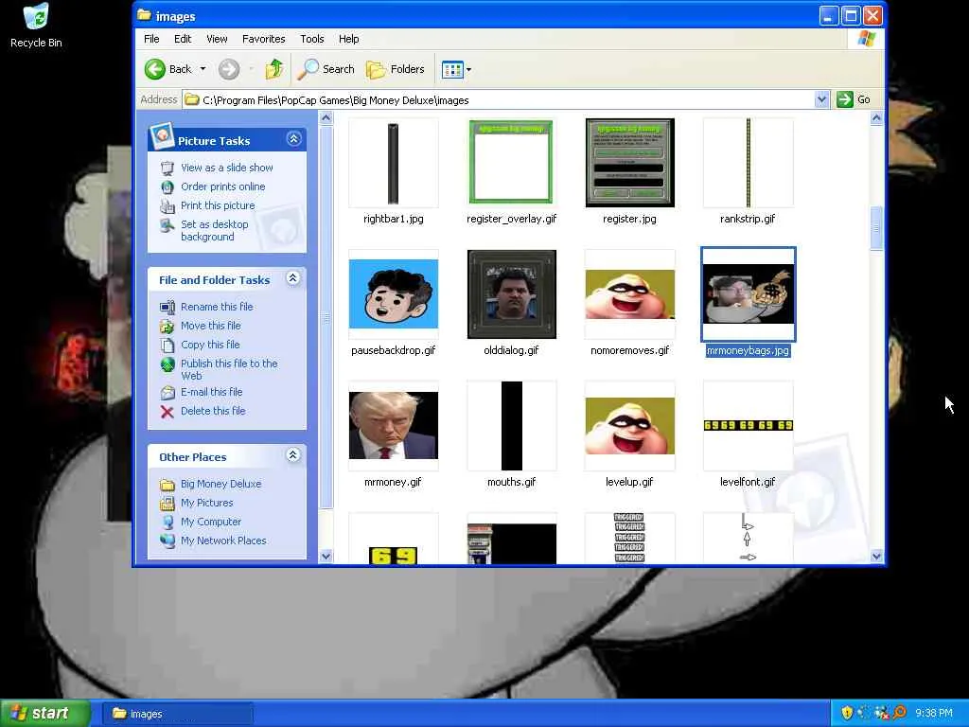
Task: Click Order prints online
Action: click(x=222, y=186)
